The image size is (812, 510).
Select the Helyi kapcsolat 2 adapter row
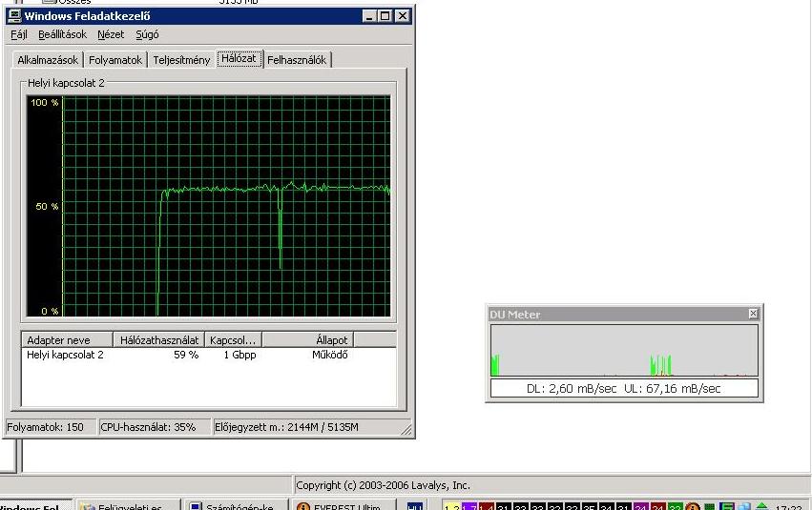[66, 355]
